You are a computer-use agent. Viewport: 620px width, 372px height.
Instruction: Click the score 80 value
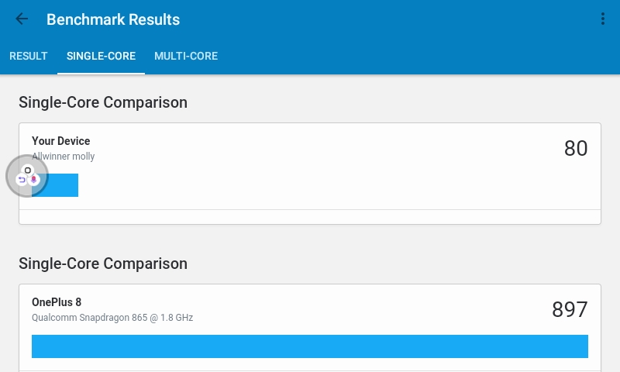576,148
